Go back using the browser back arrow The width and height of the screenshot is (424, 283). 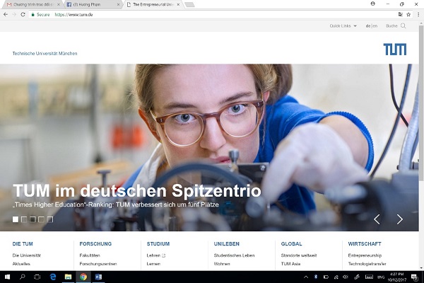click(5, 14)
